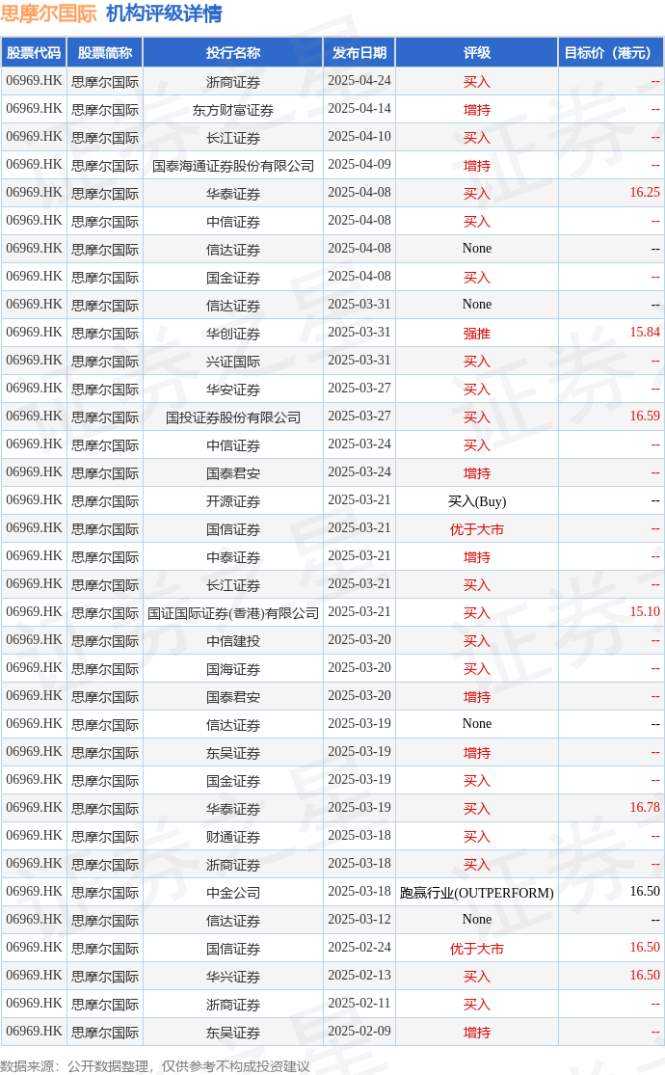The height and width of the screenshot is (1075, 665).
Task: Click 06969.HK code in 2025-04-24 row
Action: pyautogui.click(x=34, y=81)
